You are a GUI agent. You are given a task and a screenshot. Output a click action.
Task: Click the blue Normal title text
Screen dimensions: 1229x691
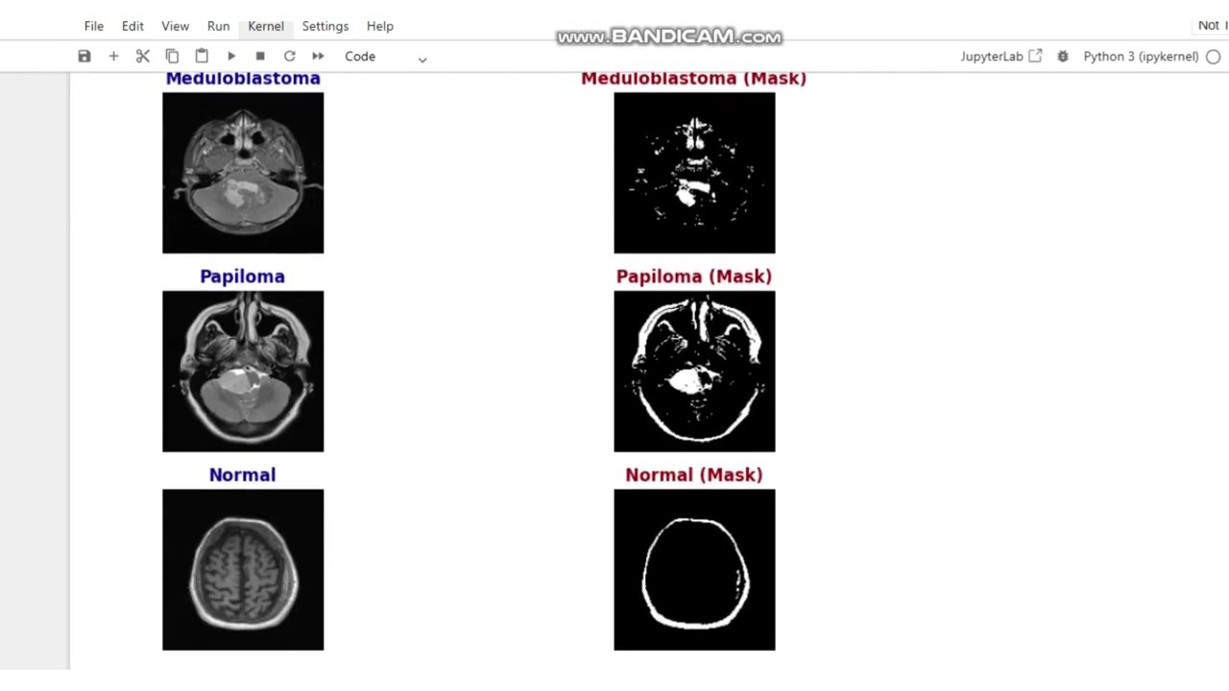tap(242, 475)
